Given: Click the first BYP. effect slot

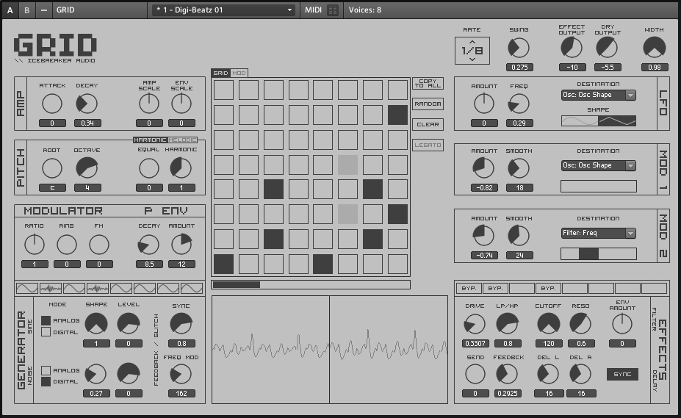Looking at the screenshot, I should tap(469, 289).
